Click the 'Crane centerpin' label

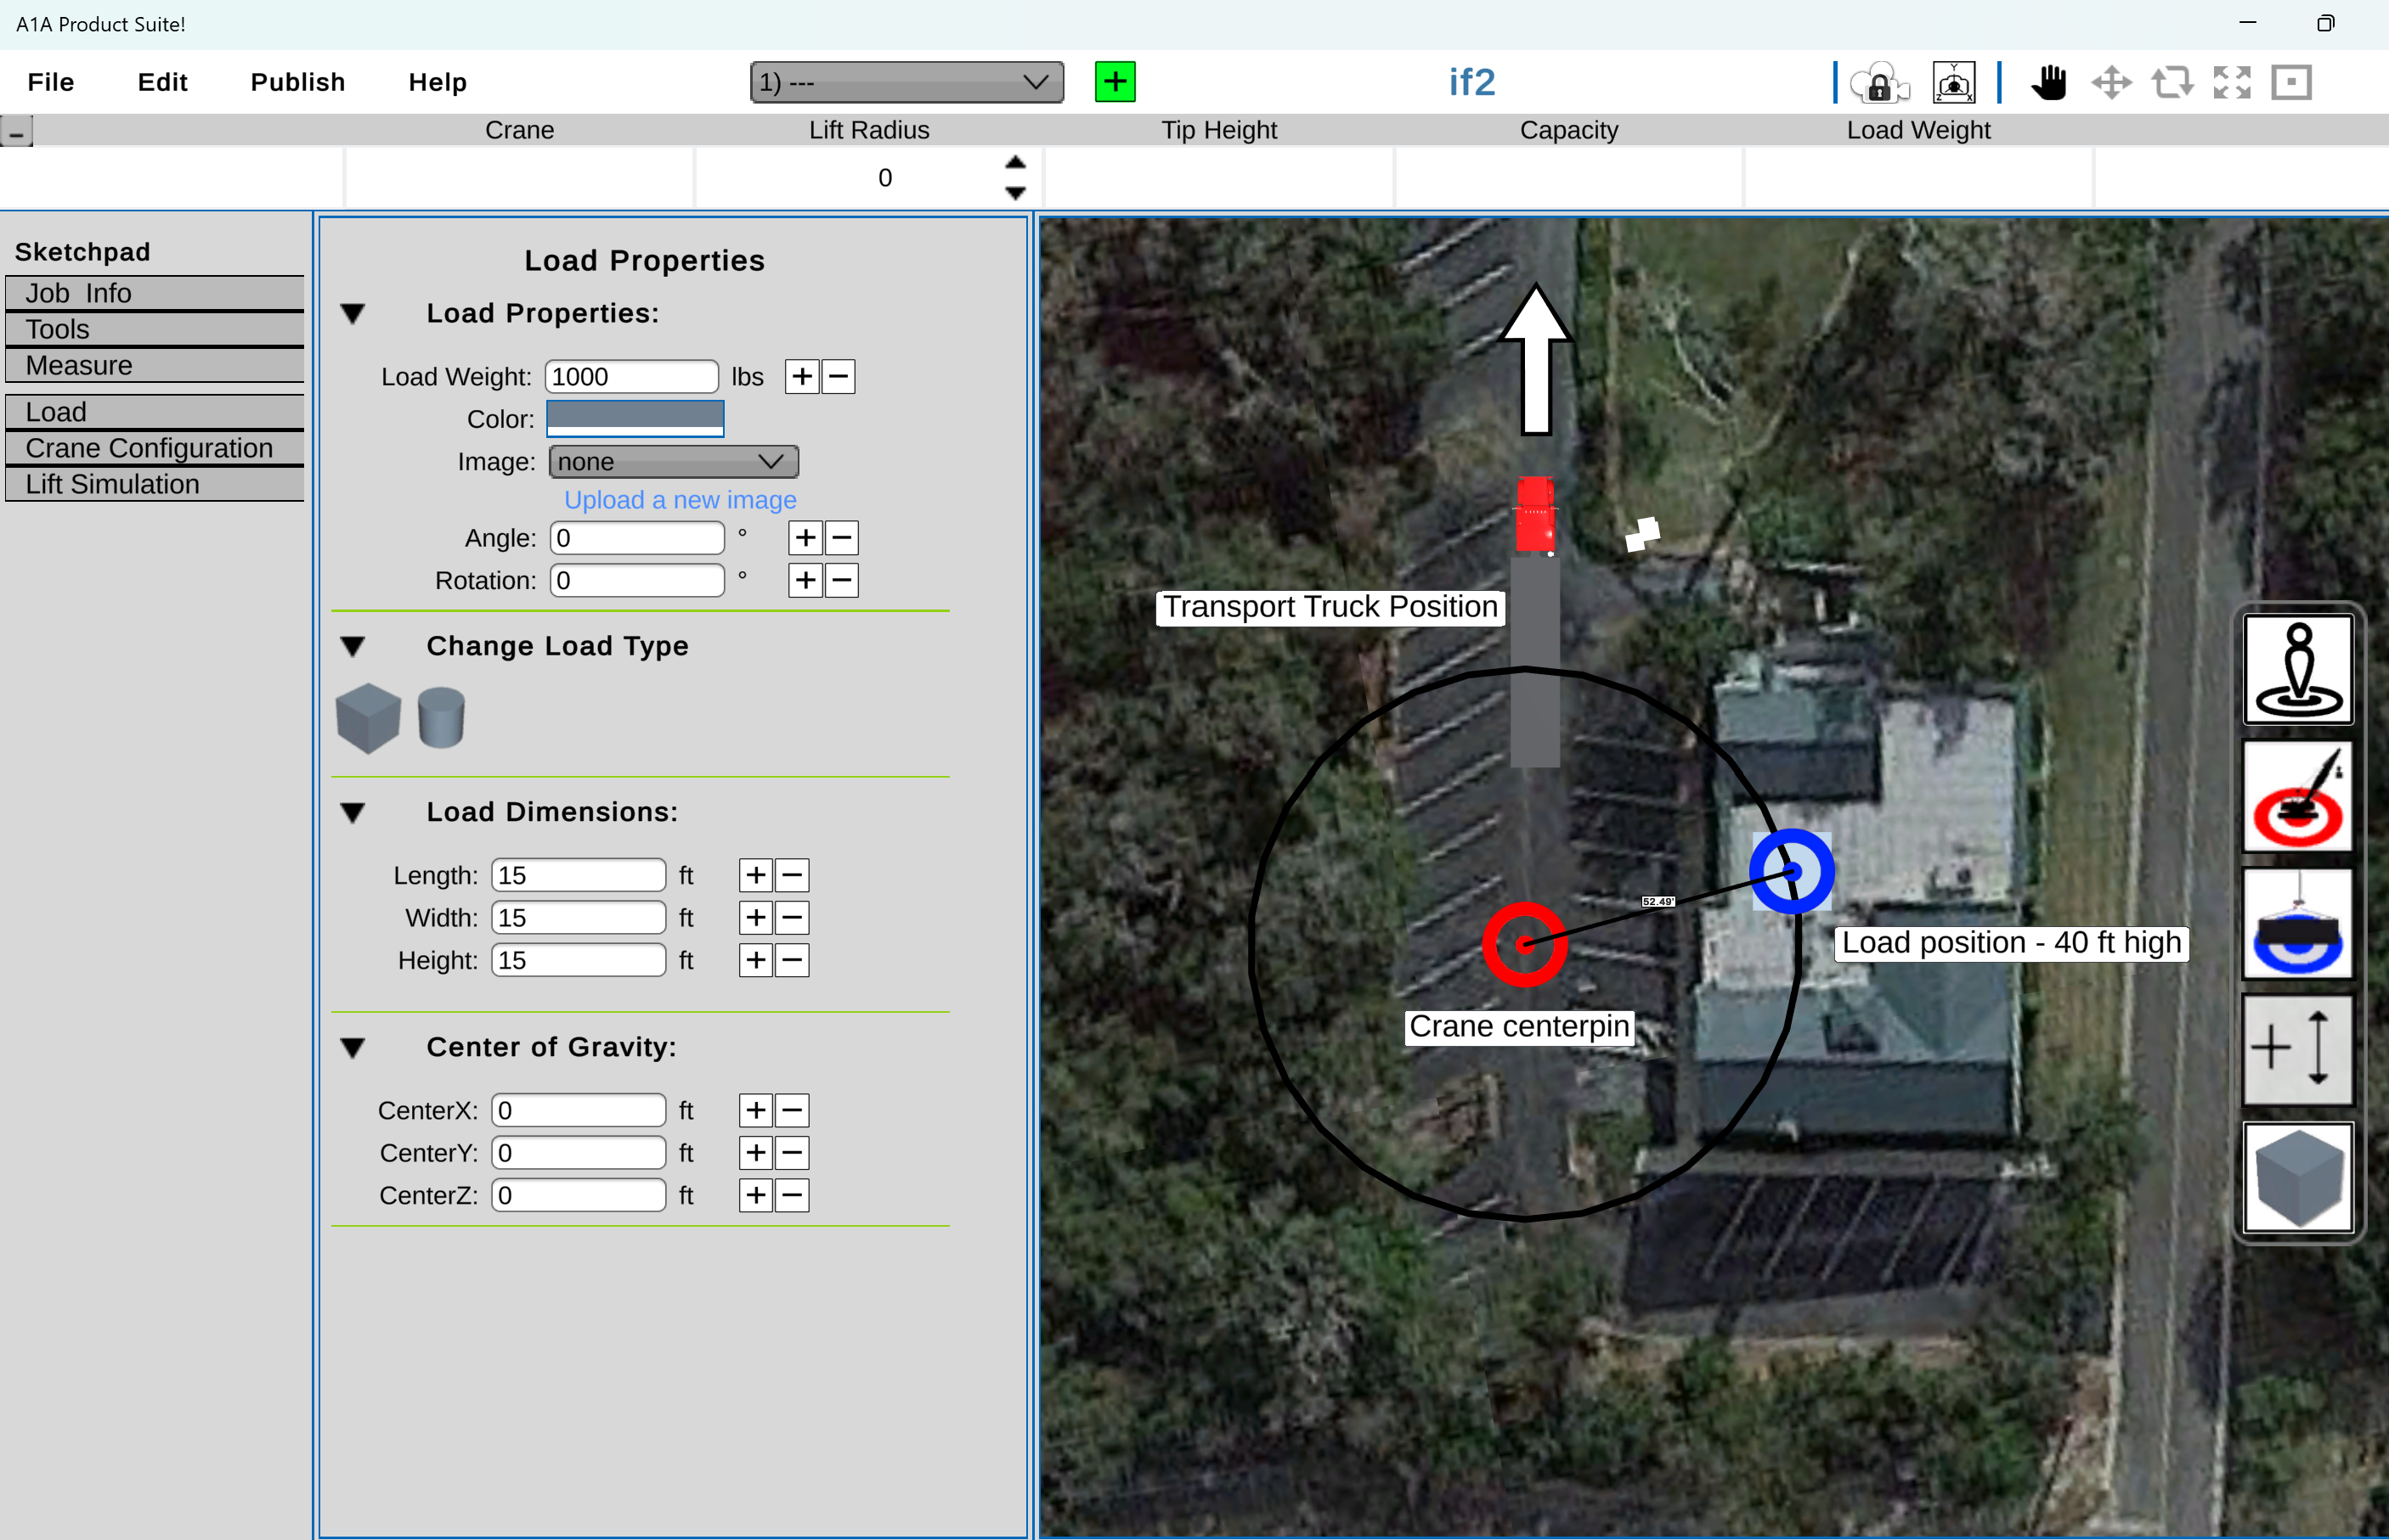pos(1519,1027)
